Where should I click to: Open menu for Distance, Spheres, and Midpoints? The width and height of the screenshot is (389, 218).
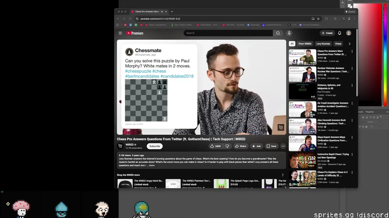352,85
